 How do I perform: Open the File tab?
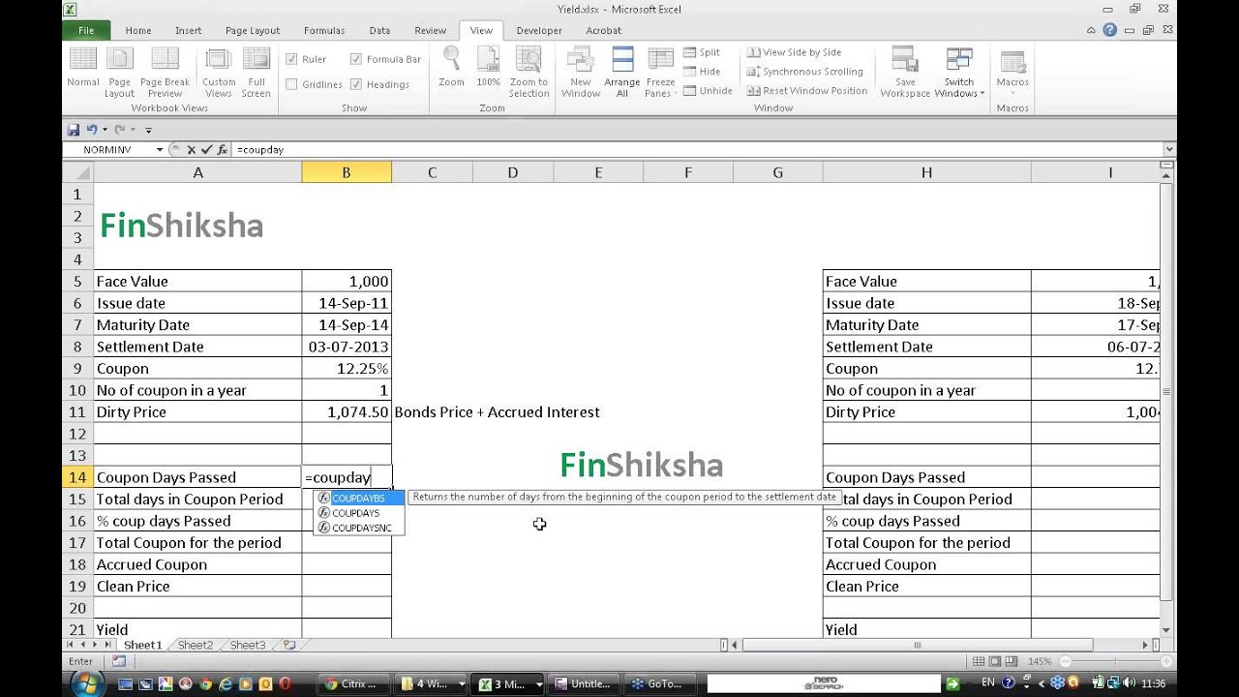[86, 30]
